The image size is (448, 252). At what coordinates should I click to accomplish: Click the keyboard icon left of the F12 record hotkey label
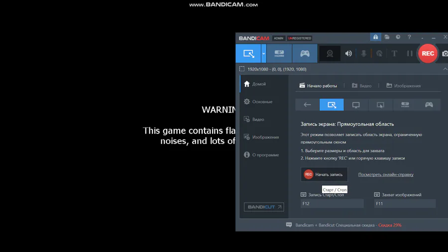[x=304, y=195]
